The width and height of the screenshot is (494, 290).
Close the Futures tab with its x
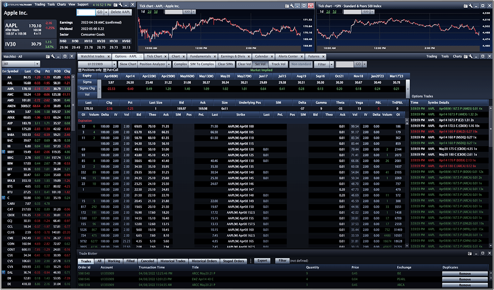pyautogui.click(x=323, y=57)
